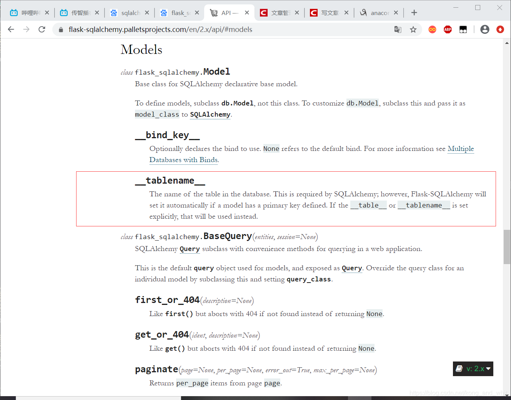The width and height of the screenshot is (511, 400).
Task: Open the Chrome profile avatar
Action: (x=485, y=29)
